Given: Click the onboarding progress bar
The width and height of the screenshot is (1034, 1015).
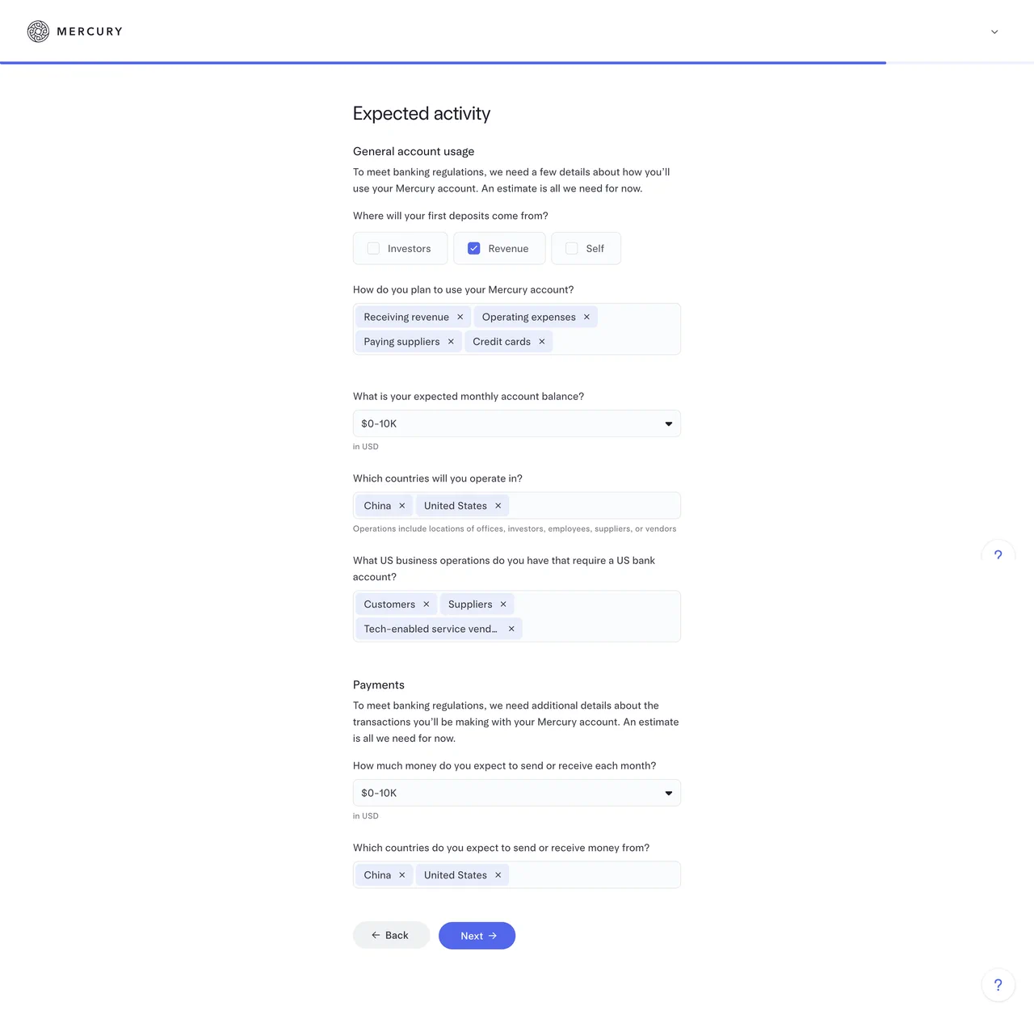Looking at the screenshot, I should pyautogui.click(x=443, y=62).
